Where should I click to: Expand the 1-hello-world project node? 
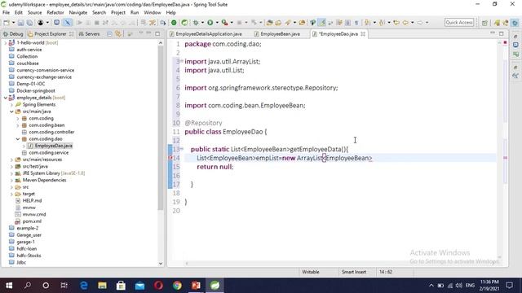click(x=6, y=43)
